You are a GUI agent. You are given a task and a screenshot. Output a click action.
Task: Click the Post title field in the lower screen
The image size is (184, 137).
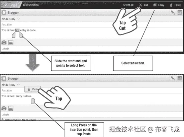(x=92, y=90)
